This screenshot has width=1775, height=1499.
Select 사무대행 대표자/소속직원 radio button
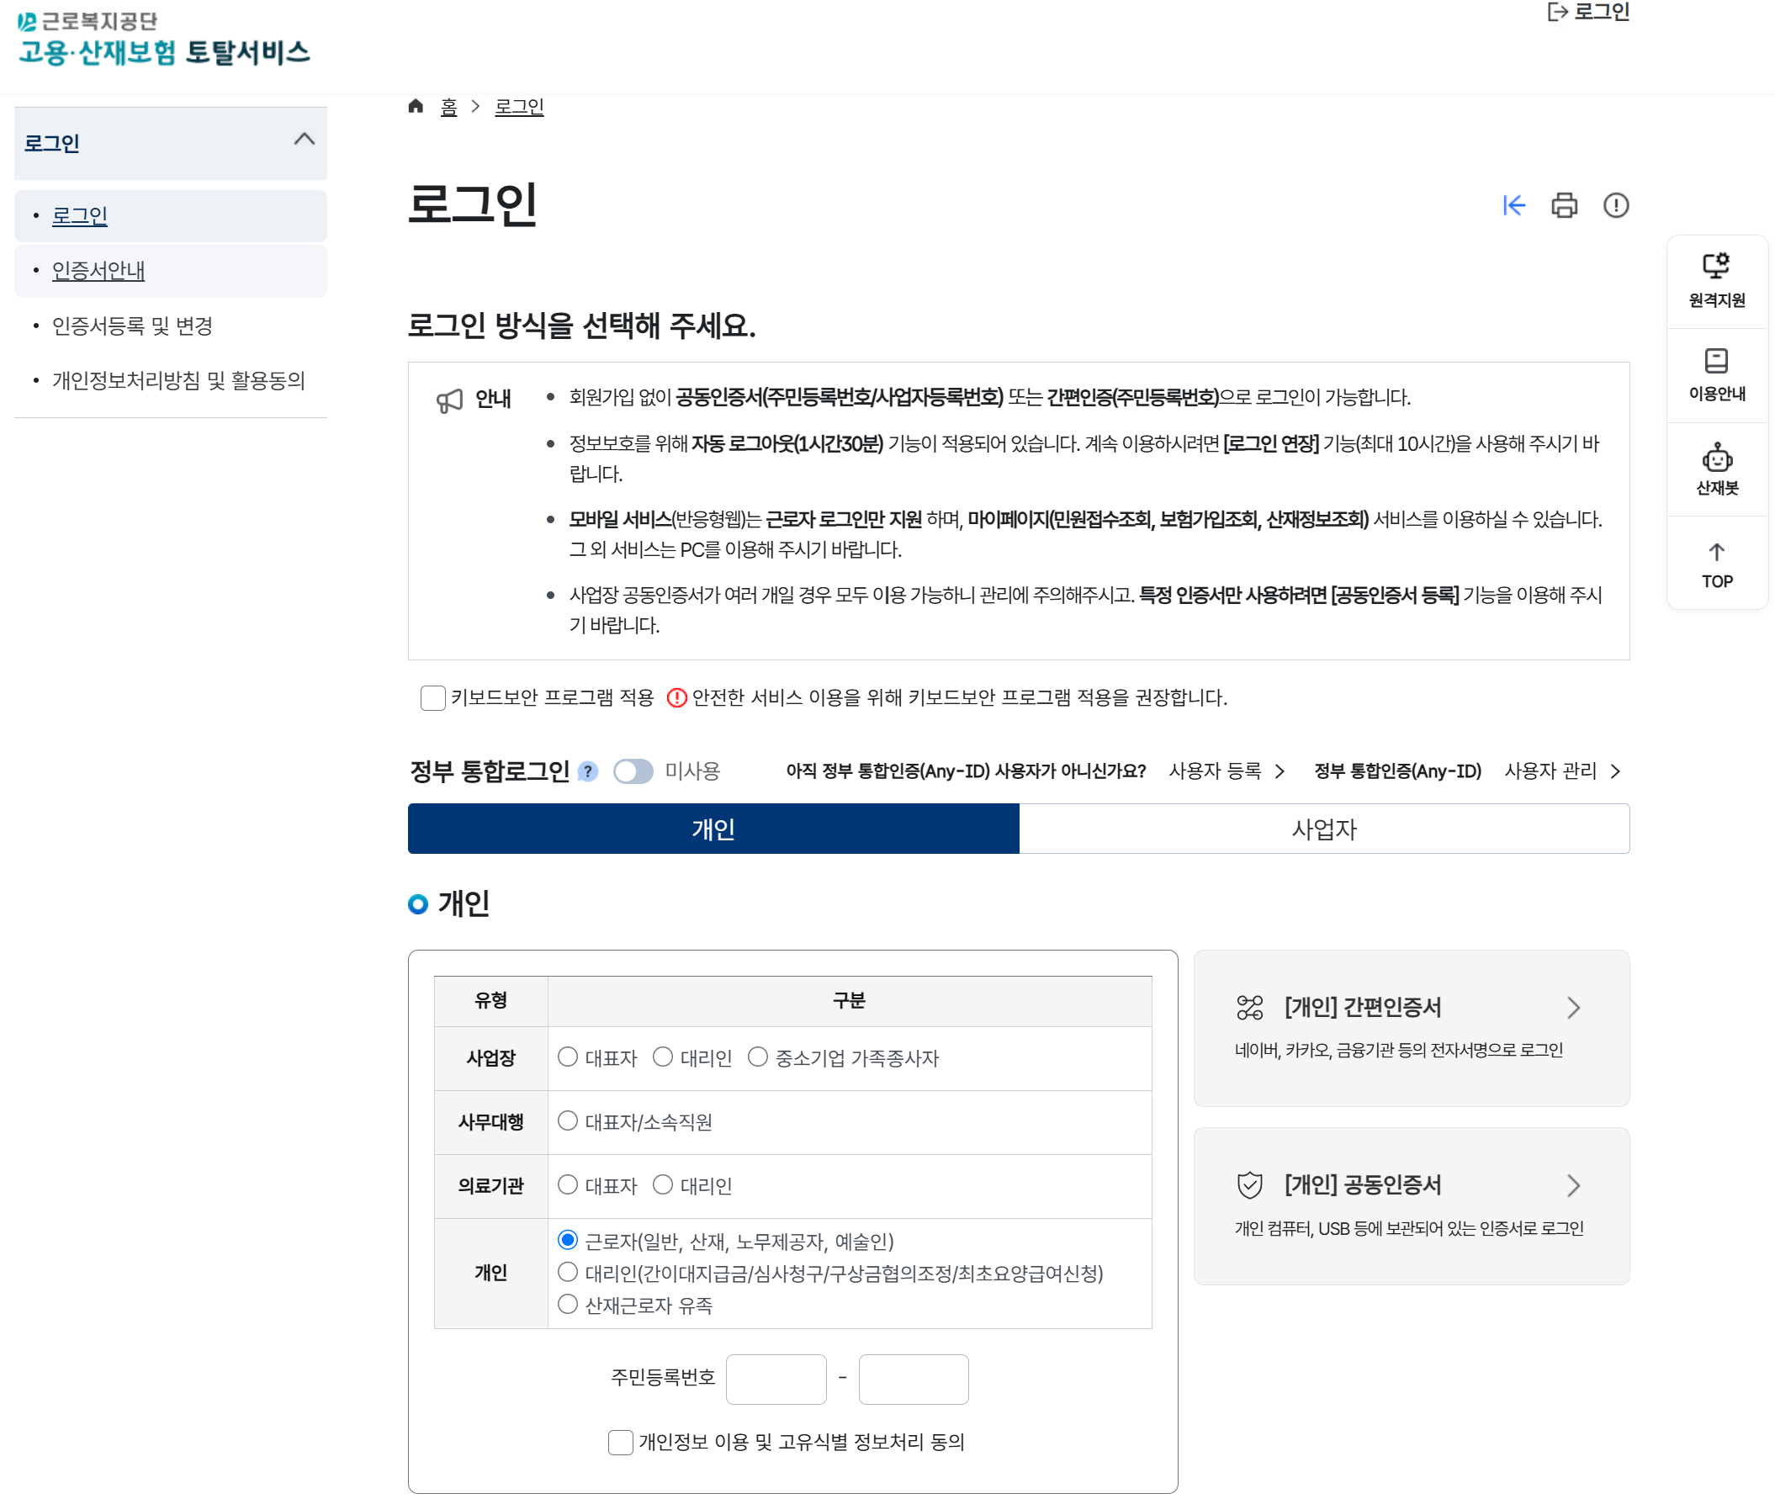click(568, 1120)
